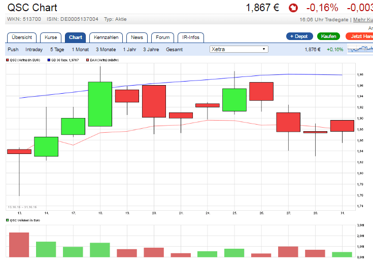Screen dimensions: 373x271
Task: Click the -0,16% change value in header
Action: point(322,8)
